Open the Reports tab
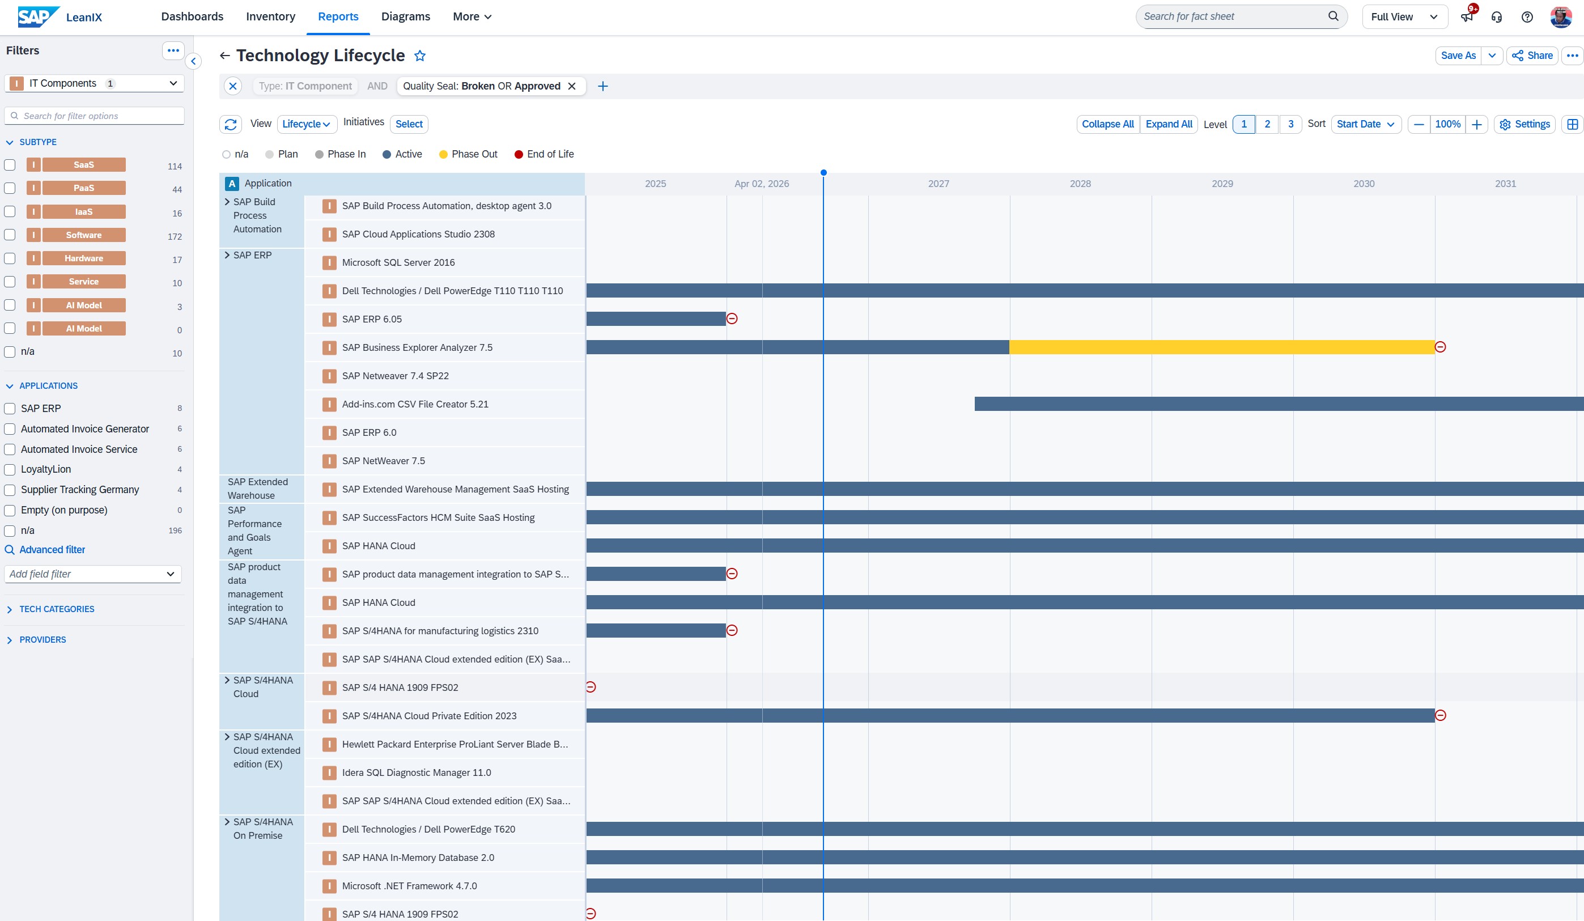This screenshot has height=921, width=1584. tap(338, 17)
